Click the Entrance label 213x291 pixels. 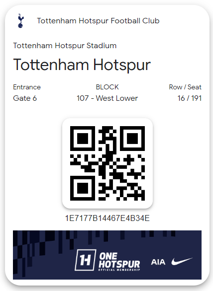coord(27,87)
